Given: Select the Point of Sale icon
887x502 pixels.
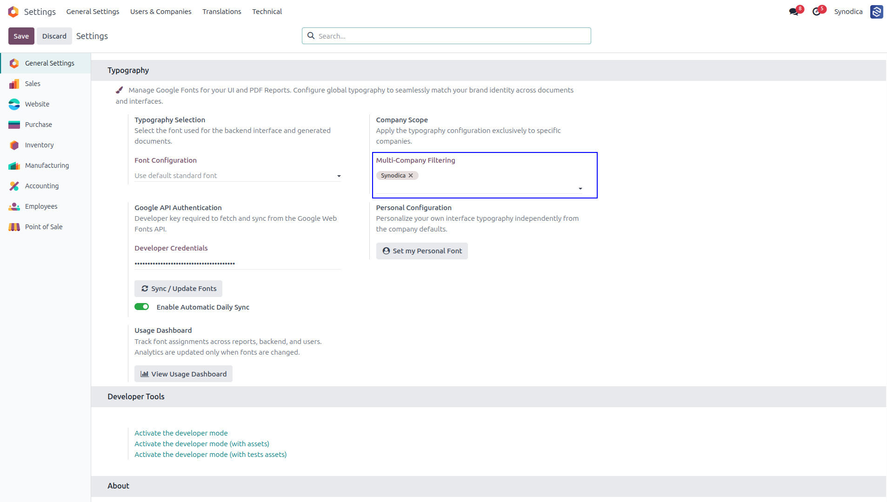Looking at the screenshot, I should click(x=14, y=227).
